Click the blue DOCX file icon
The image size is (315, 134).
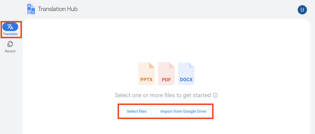tap(186, 74)
